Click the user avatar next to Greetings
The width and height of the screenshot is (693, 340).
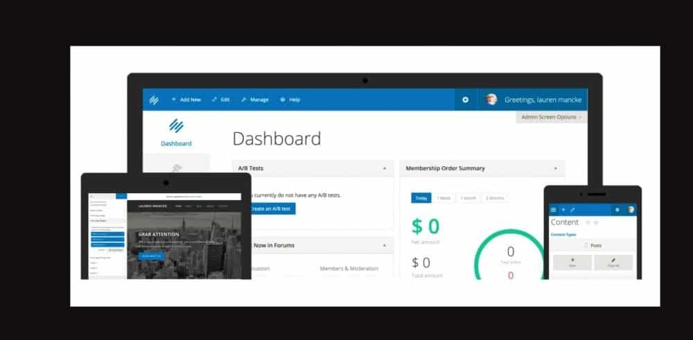point(491,100)
